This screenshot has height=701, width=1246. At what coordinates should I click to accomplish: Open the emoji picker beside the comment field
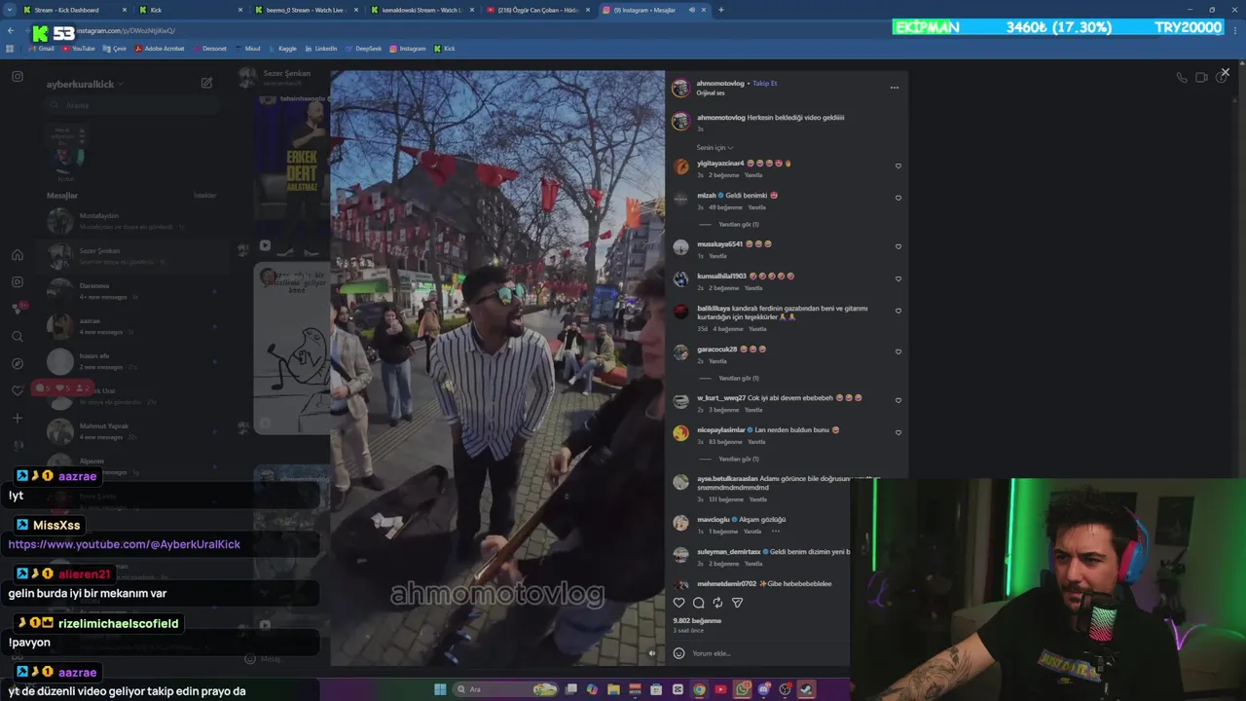click(679, 653)
